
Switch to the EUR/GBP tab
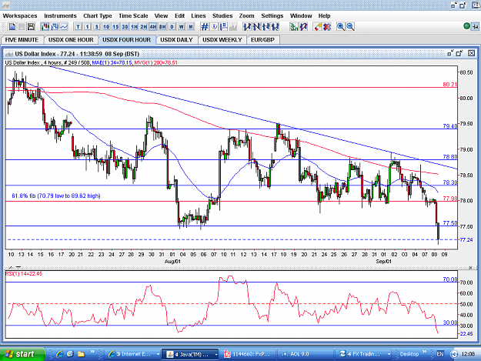[x=262, y=40]
